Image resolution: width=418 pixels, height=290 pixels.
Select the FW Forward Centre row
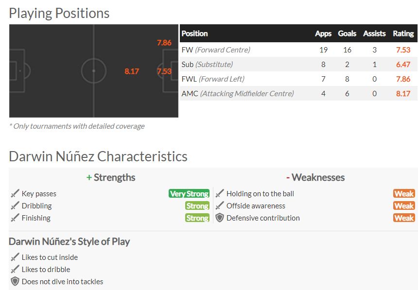click(298, 50)
